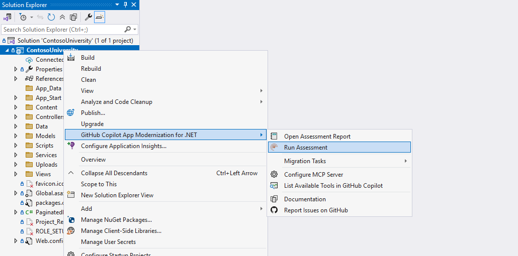The width and height of the screenshot is (518, 256).
Task: Open the Migration Tasks submenu
Action: click(x=339, y=161)
